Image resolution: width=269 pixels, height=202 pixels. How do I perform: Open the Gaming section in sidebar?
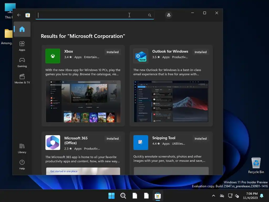(x=22, y=63)
